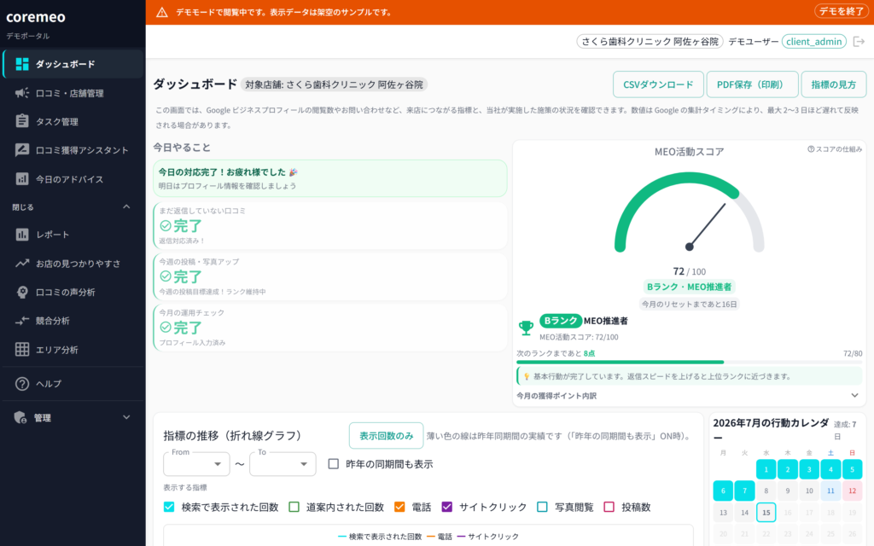
Task: Select July 1 in the action calendar
Action: [x=766, y=469]
